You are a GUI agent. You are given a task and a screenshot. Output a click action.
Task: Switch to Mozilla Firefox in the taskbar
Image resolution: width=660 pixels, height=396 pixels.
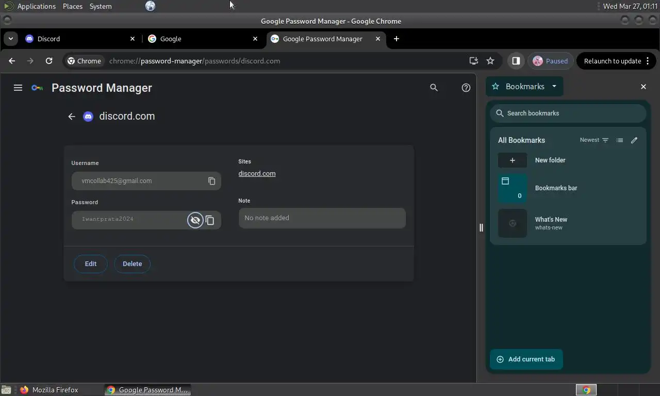[x=50, y=390]
